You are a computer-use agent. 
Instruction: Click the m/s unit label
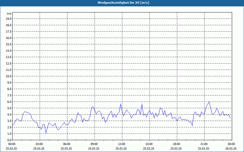coord(9,14)
